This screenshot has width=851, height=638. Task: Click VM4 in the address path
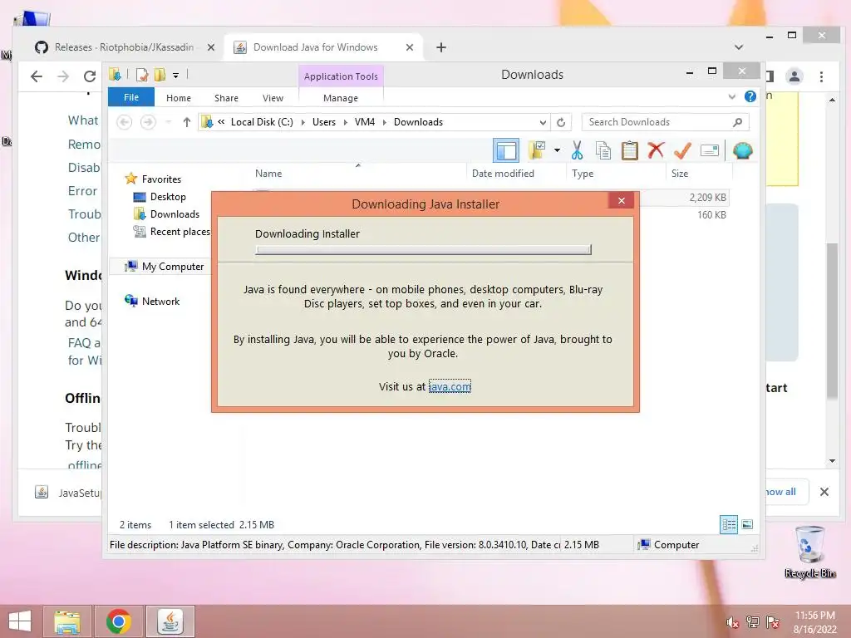pos(365,122)
